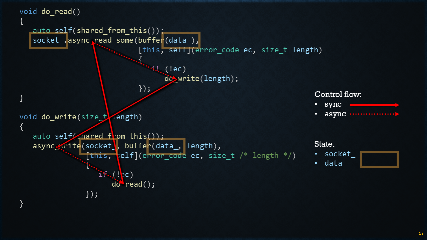
Task: Click the shared_from_this() text in do_read
Action: [x=115, y=30]
